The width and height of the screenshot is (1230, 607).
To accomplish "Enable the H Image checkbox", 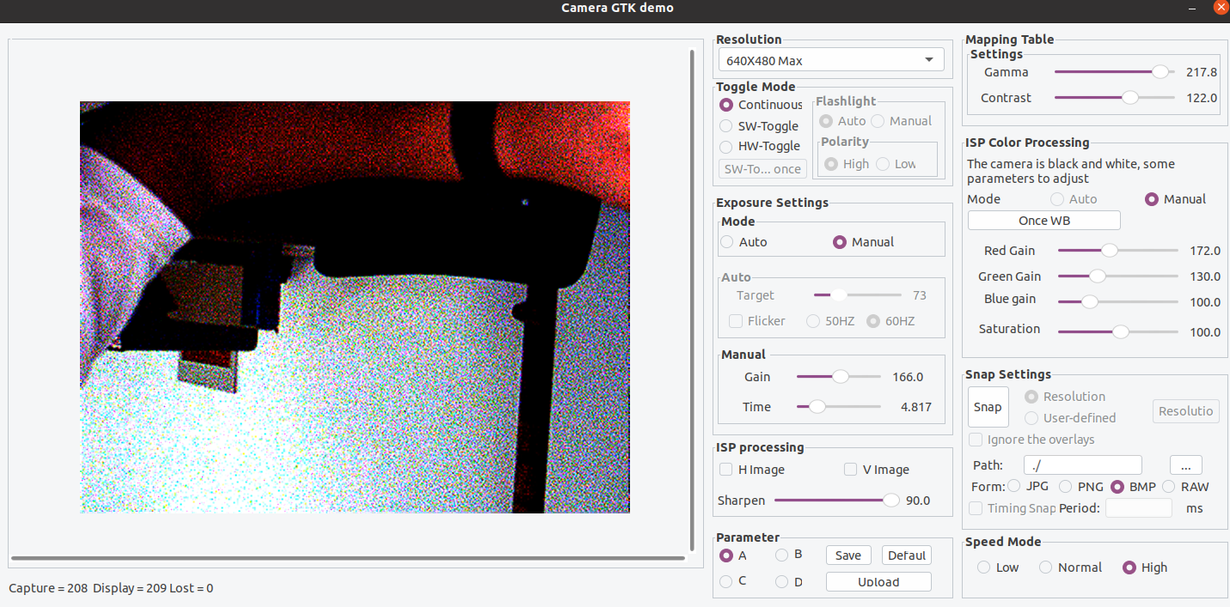I will [752, 470].
